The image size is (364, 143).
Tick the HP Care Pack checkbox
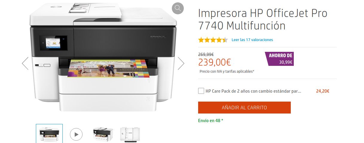point(201,91)
